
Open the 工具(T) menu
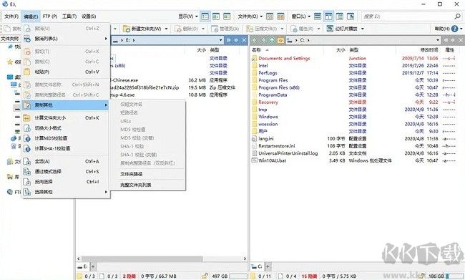click(69, 16)
